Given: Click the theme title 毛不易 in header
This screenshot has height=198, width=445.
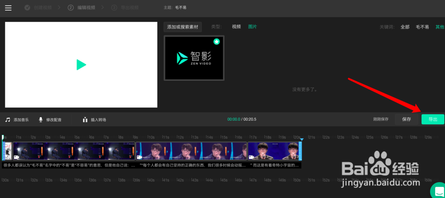Looking at the screenshot, I should click(x=181, y=8).
